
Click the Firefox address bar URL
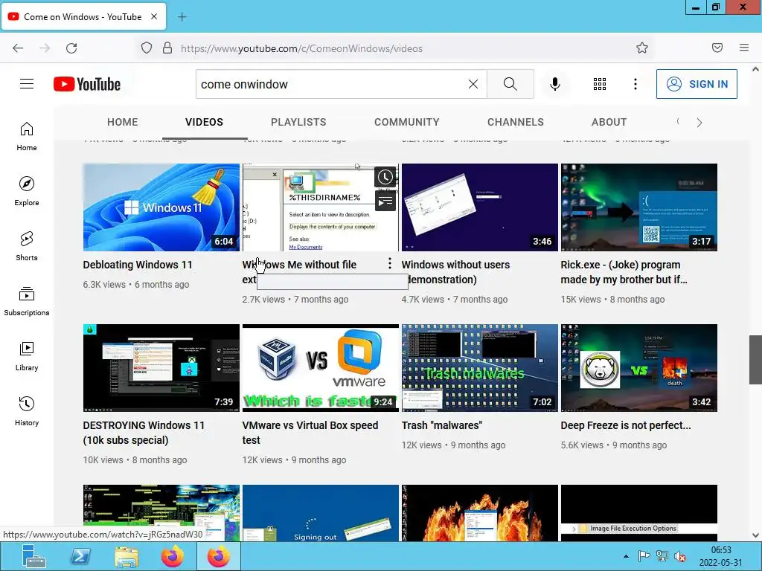[301, 48]
